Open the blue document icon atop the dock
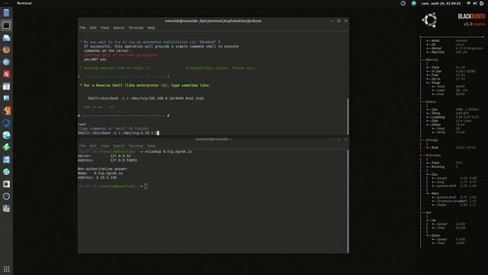The image size is (488, 275). point(6,13)
